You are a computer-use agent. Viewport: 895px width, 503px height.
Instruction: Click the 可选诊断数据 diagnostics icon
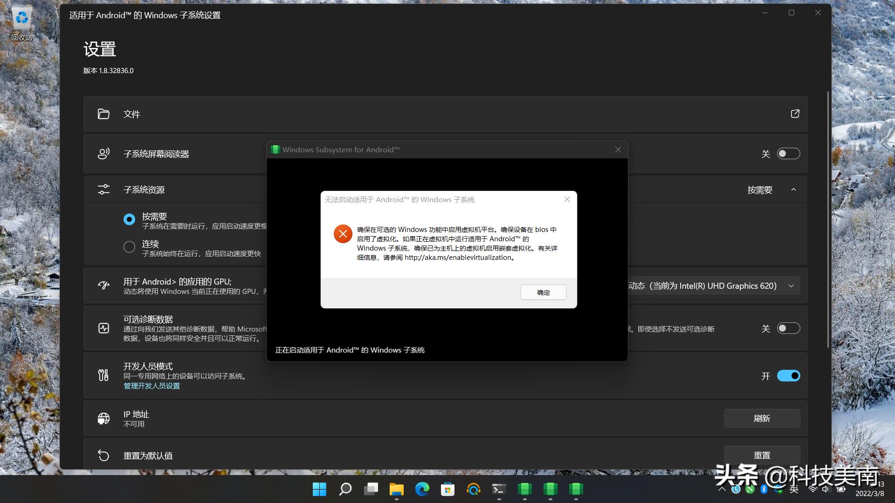(103, 328)
